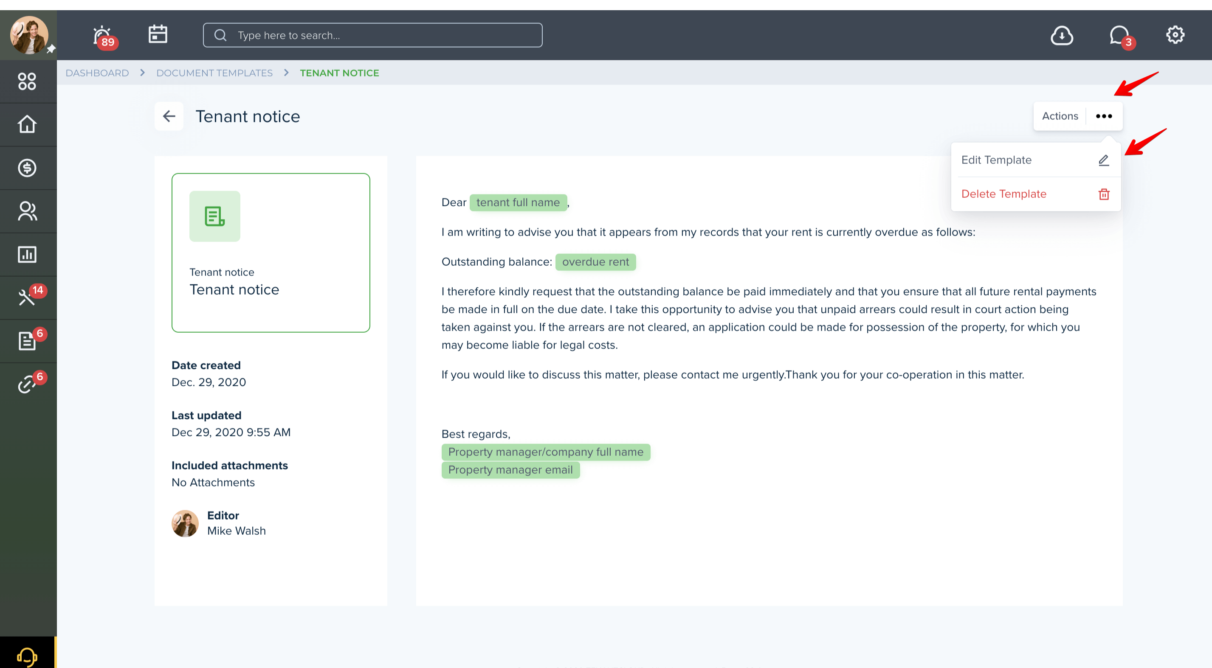Open the calendar icon in top bar
Image resolution: width=1212 pixels, height=668 pixels.
(158, 34)
